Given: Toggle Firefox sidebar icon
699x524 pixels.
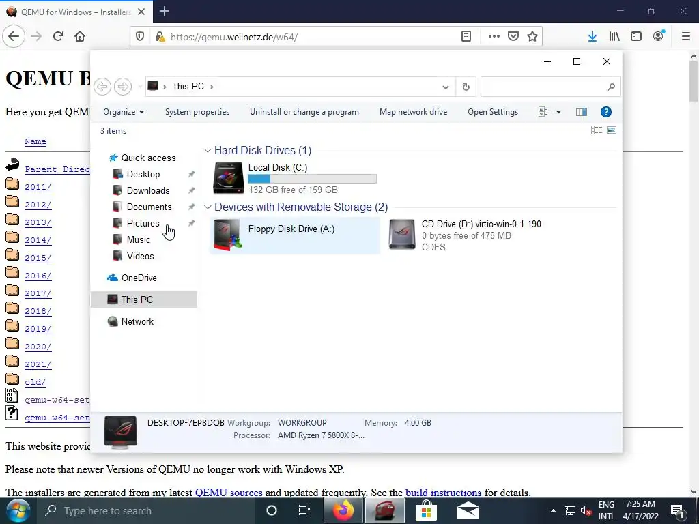Looking at the screenshot, I should [636, 37].
